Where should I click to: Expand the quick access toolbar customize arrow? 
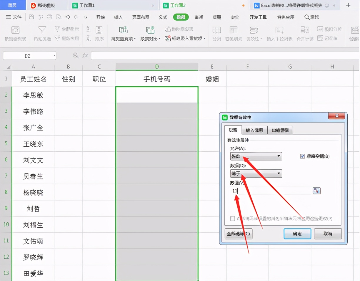coord(86,17)
